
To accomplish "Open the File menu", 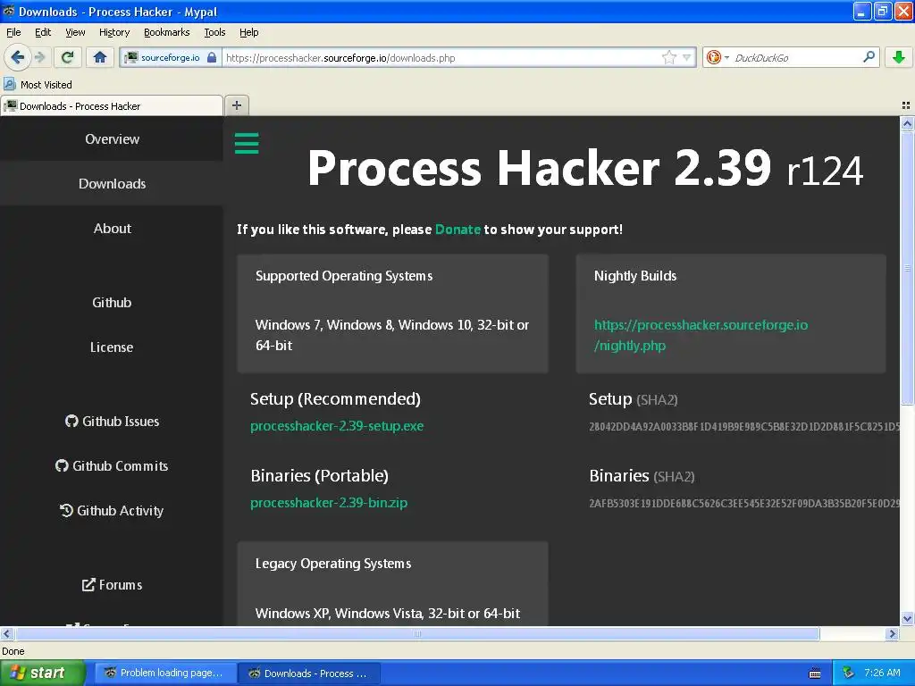I will point(13,32).
